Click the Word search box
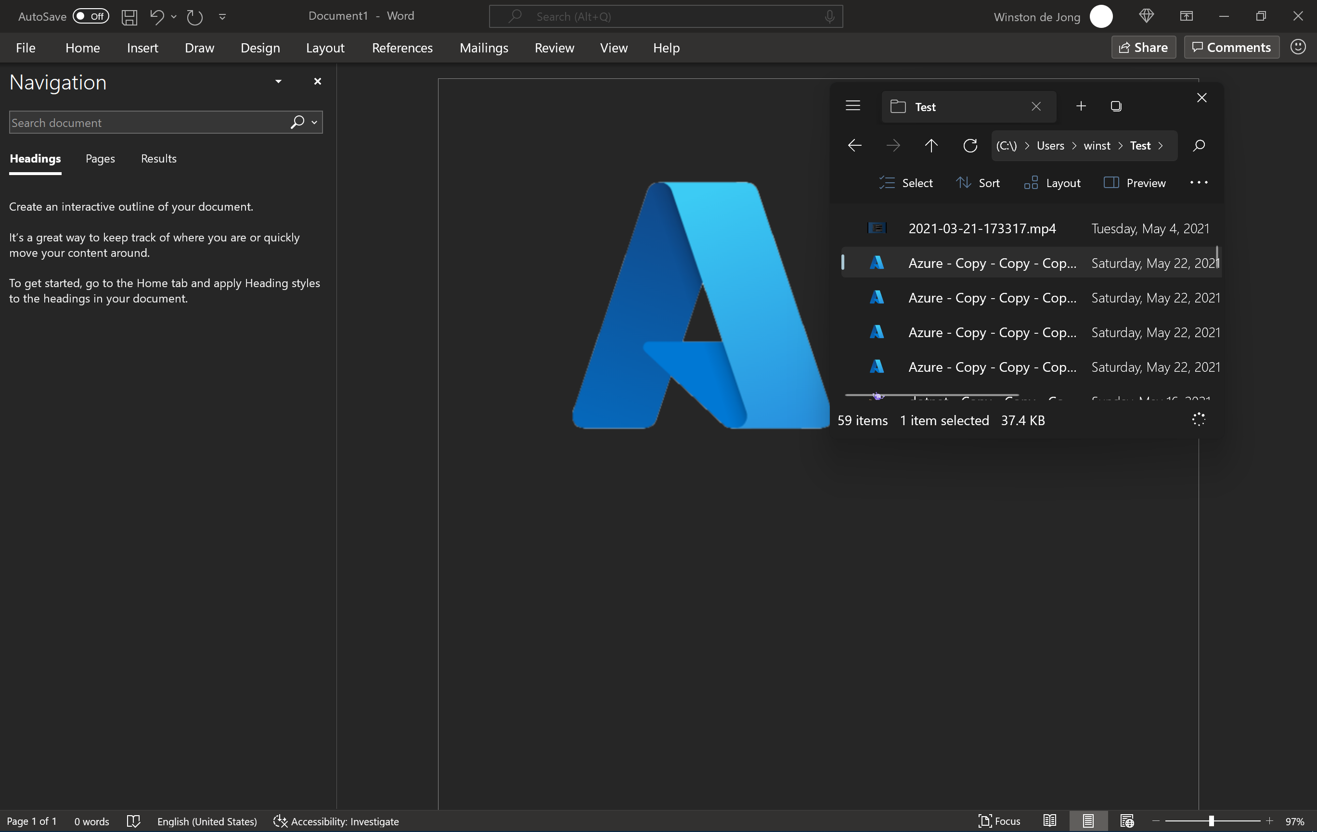 point(666,16)
